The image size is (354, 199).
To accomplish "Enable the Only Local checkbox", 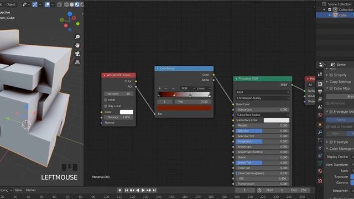I will point(106,106).
